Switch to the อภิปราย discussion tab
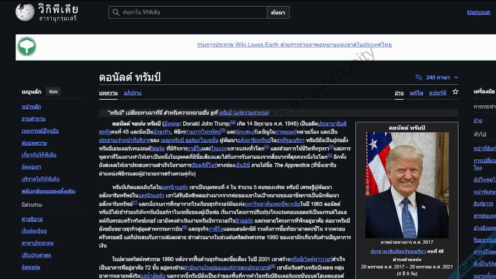The width and height of the screenshot is (496, 279). 132,93
